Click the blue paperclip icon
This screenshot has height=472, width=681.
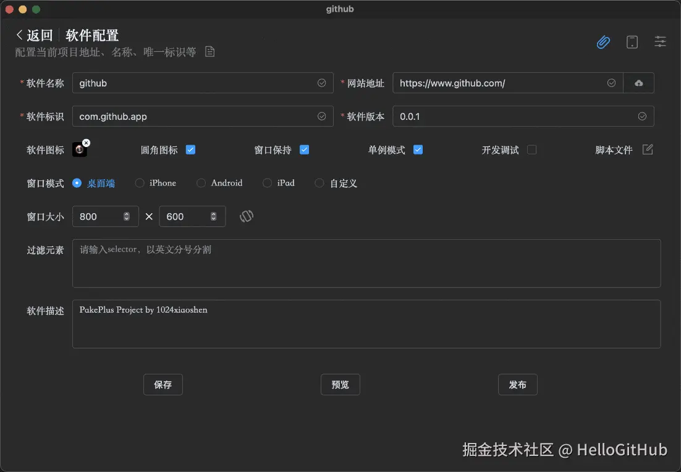click(x=603, y=42)
